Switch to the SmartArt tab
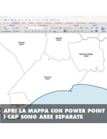Screen dimensions: 107x139 [48, 23]
